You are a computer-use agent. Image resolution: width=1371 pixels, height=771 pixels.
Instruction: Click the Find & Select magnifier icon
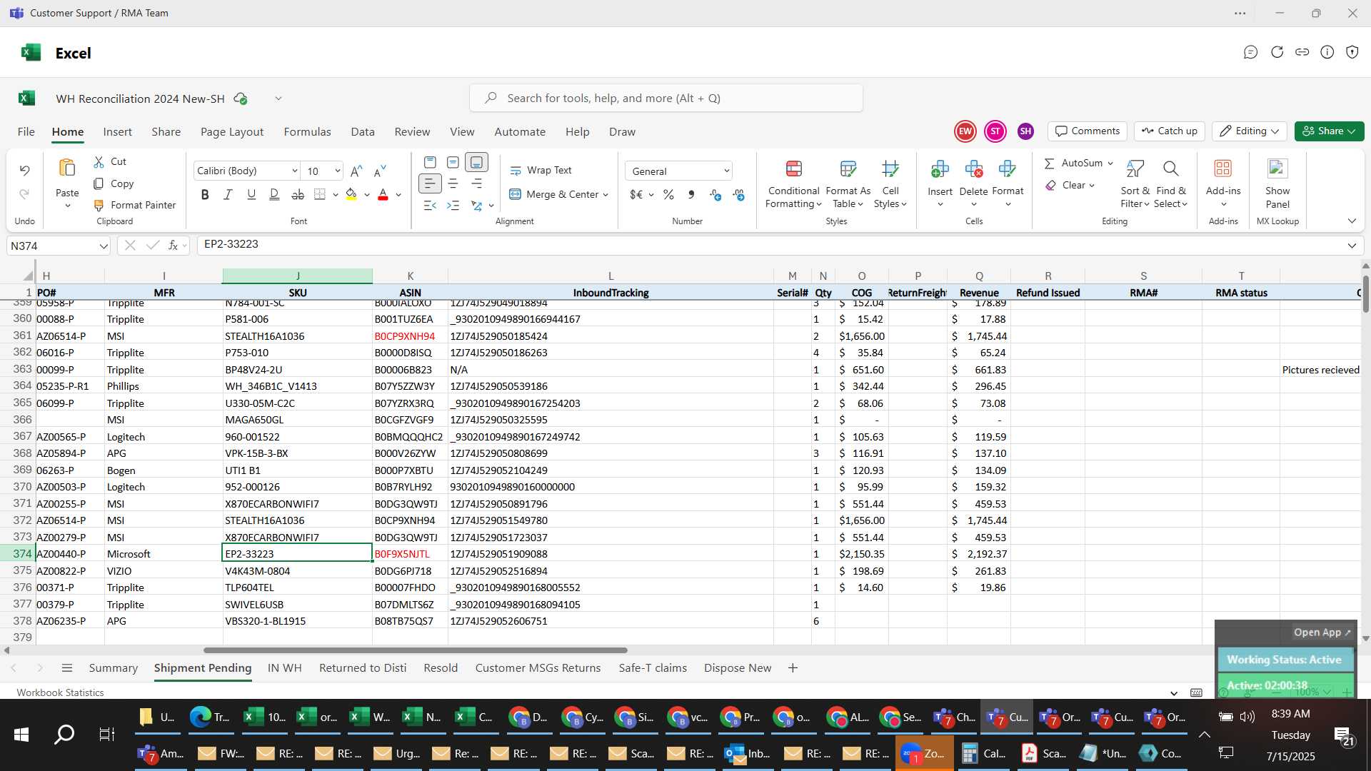click(1170, 169)
